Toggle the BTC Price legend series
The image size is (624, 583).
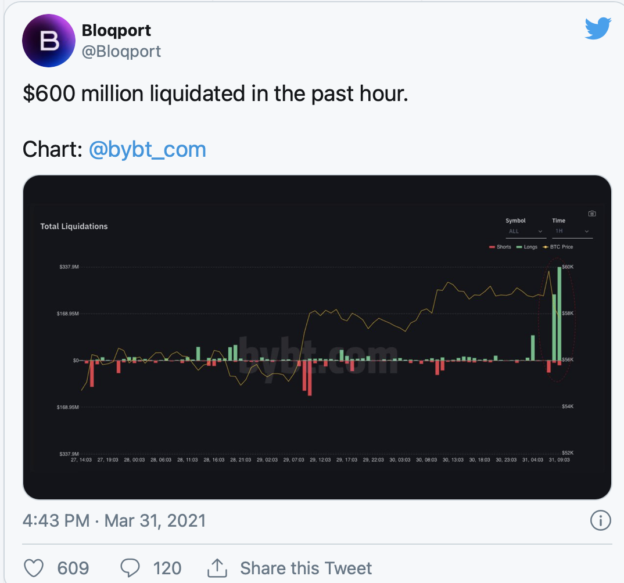coord(557,247)
